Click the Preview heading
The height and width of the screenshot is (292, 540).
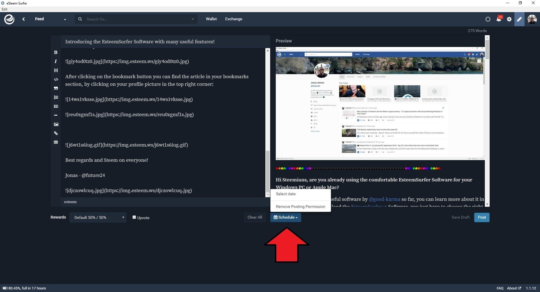[x=284, y=41]
